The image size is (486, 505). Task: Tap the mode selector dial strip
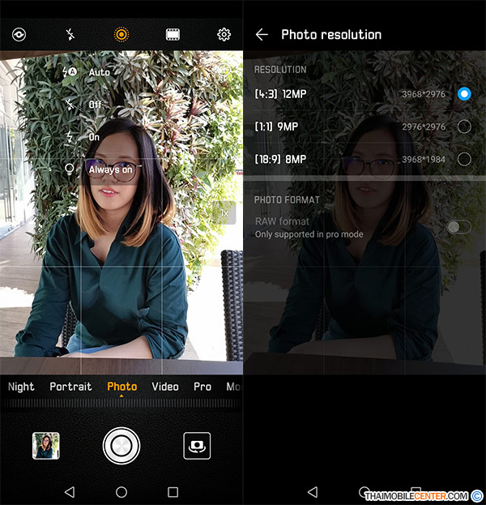(122, 403)
